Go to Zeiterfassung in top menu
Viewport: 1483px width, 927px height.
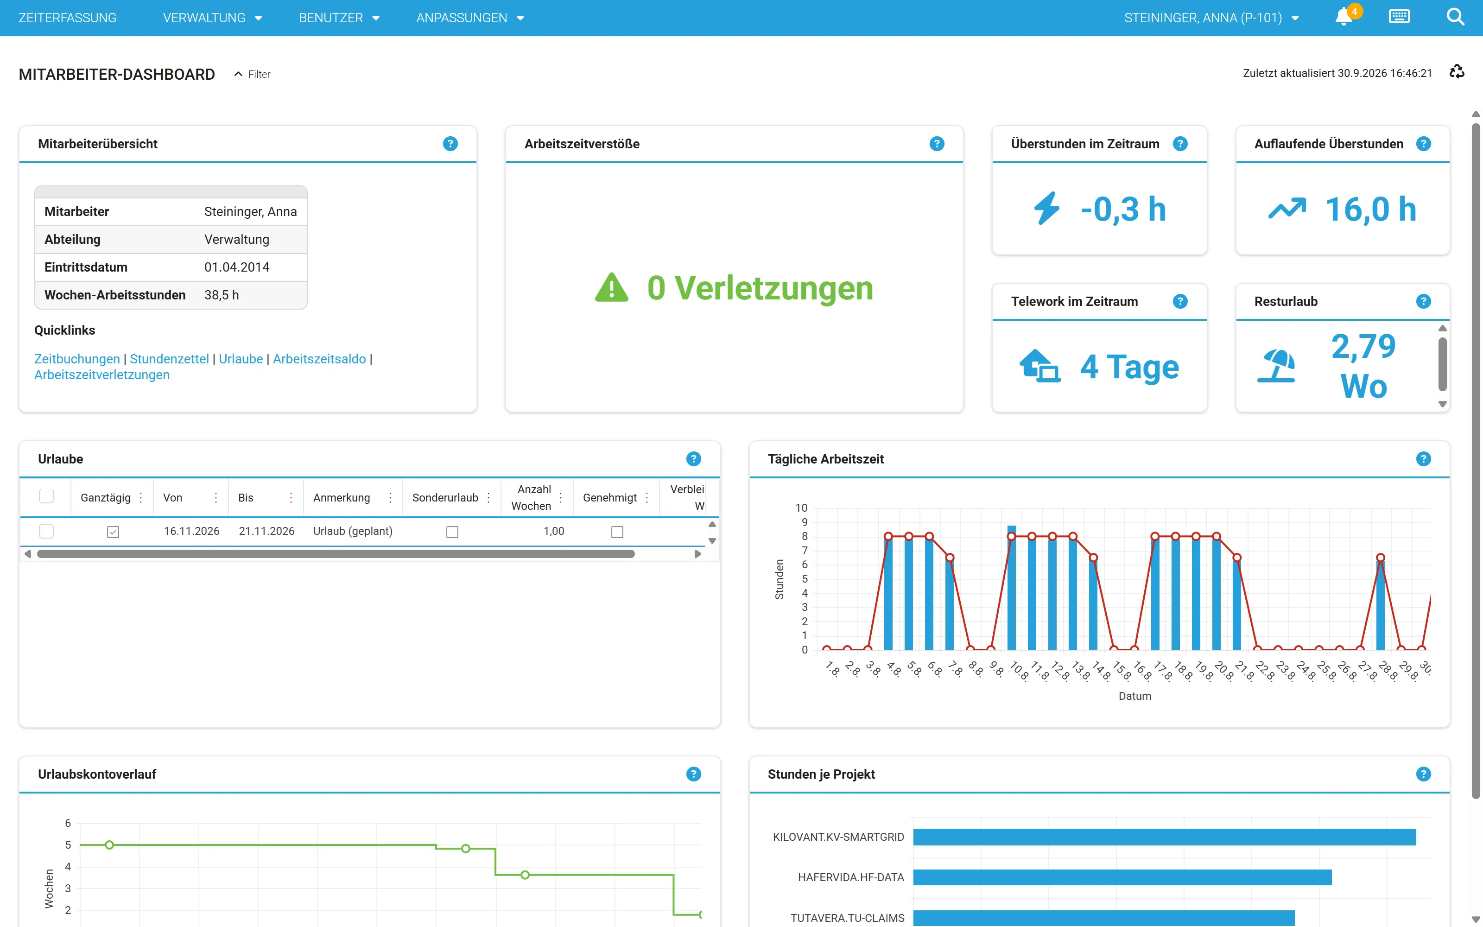[x=67, y=18]
